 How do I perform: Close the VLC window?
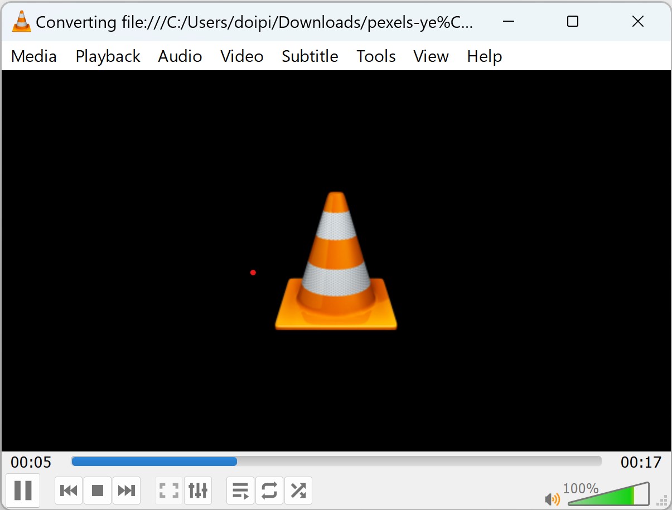tap(638, 22)
